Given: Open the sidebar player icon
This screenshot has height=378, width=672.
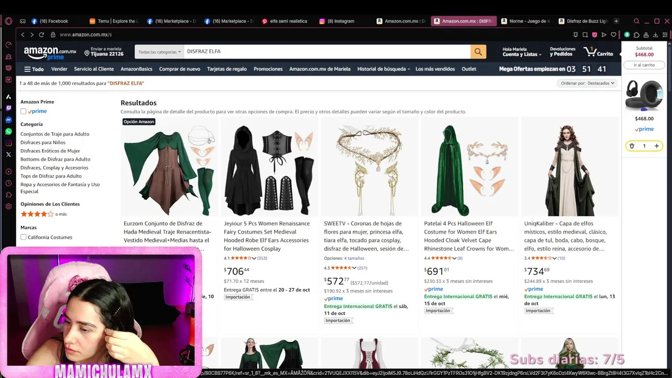Looking at the screenshot, I should pos(8,172).
